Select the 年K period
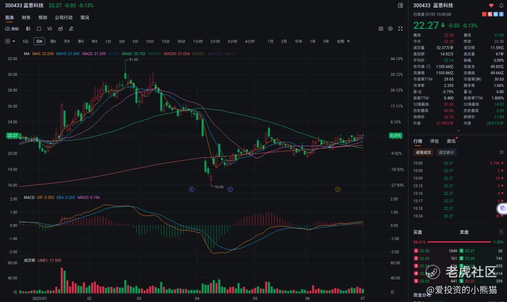Viewport: 507px width, 302px height. (94, 41)
